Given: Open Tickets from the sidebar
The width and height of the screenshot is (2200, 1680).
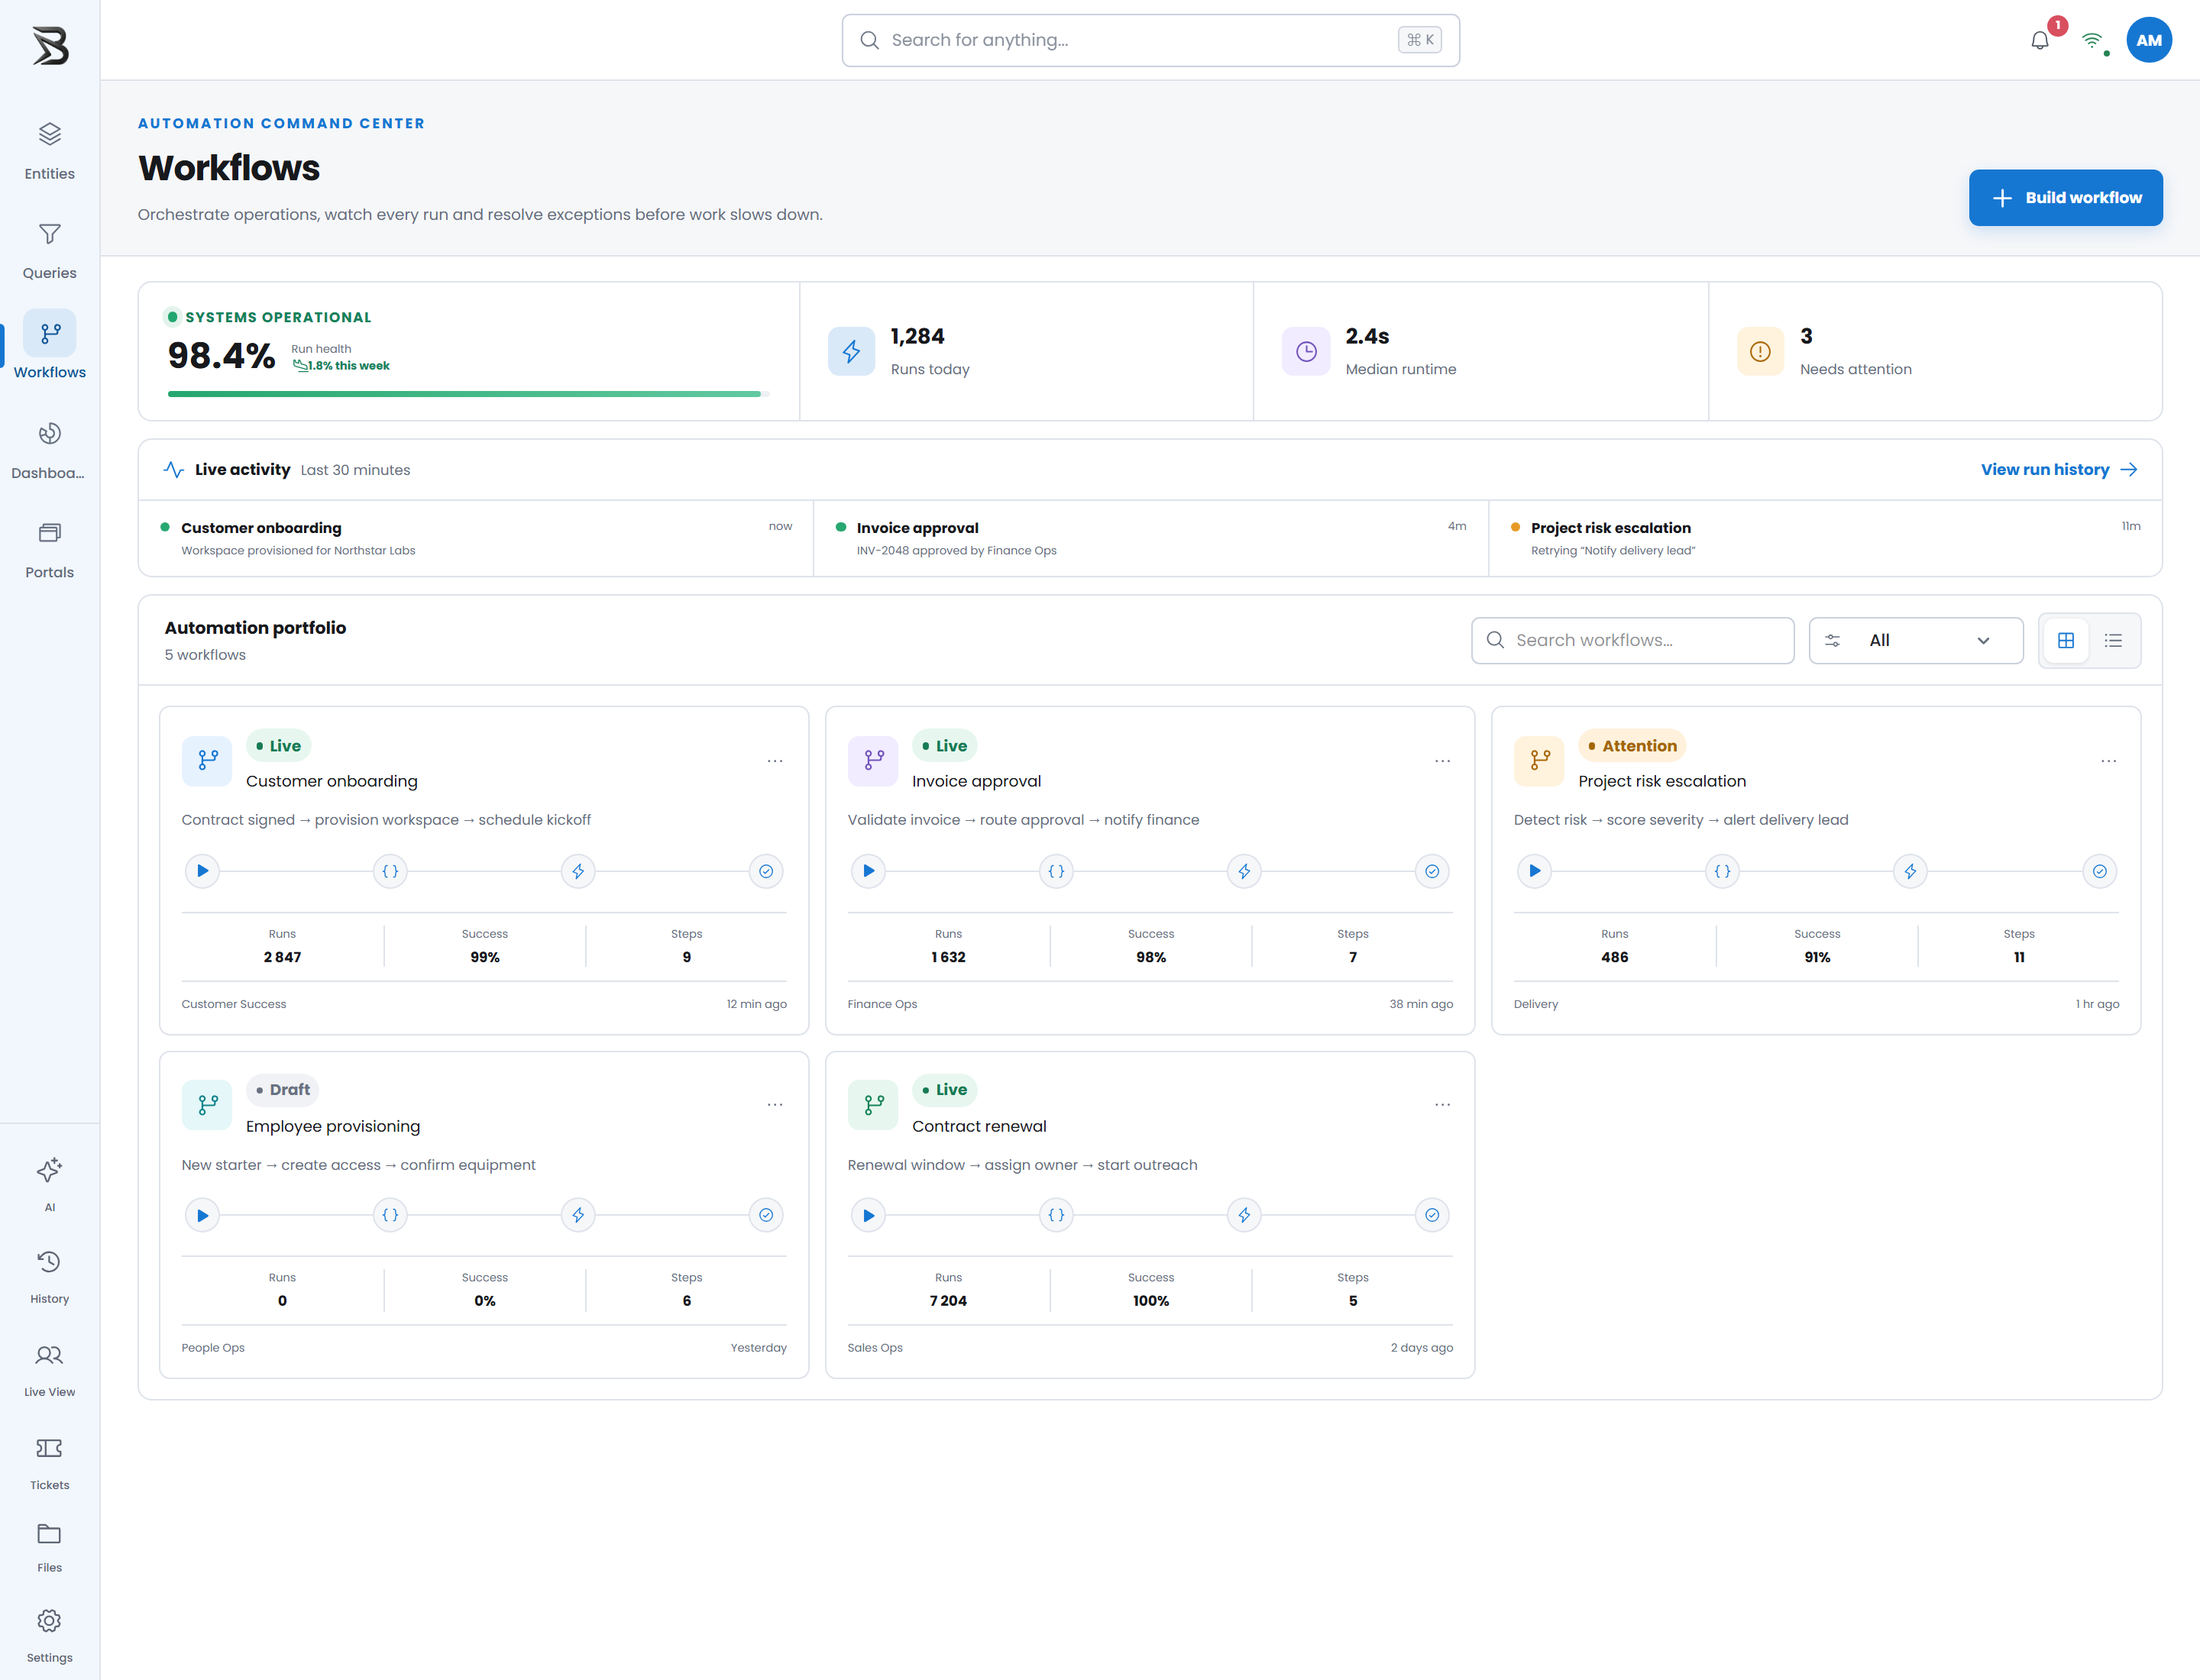Looking at the screenshot, I should coord(49,1463).
